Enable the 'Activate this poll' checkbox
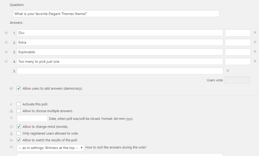The width and height of the screenshot is (259, 156). pos(19,104)
